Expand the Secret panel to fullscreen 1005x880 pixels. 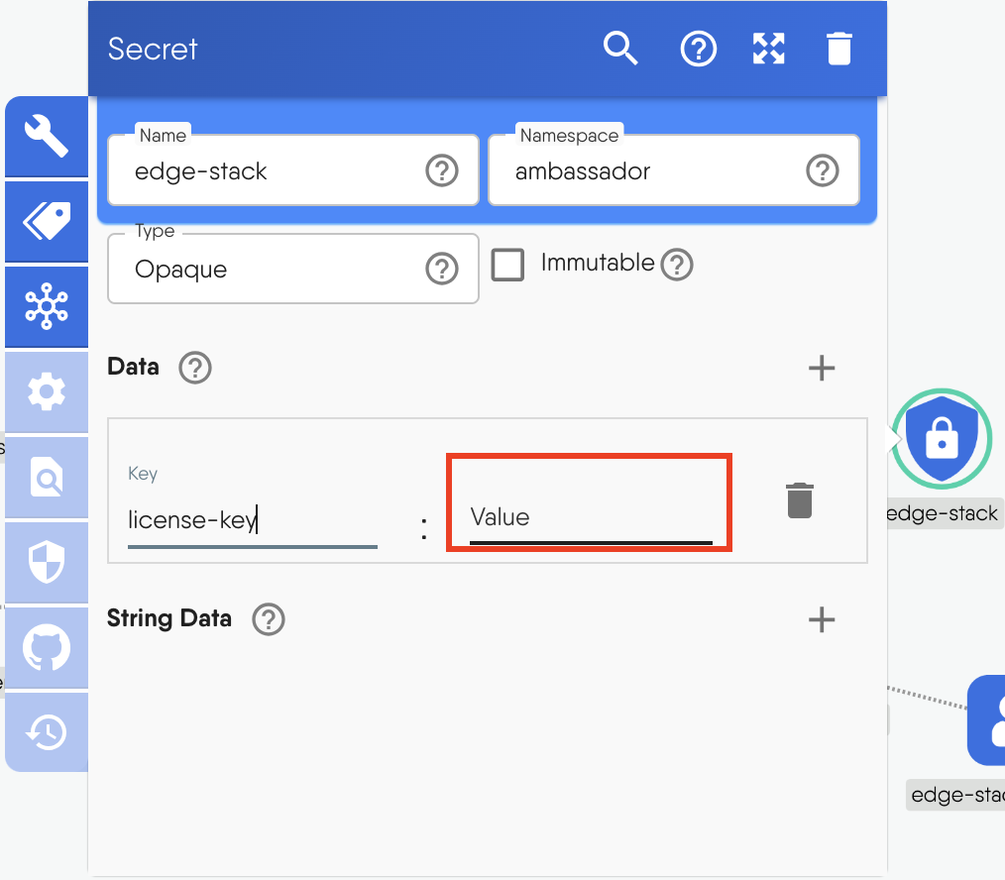[x=768, y=48]
